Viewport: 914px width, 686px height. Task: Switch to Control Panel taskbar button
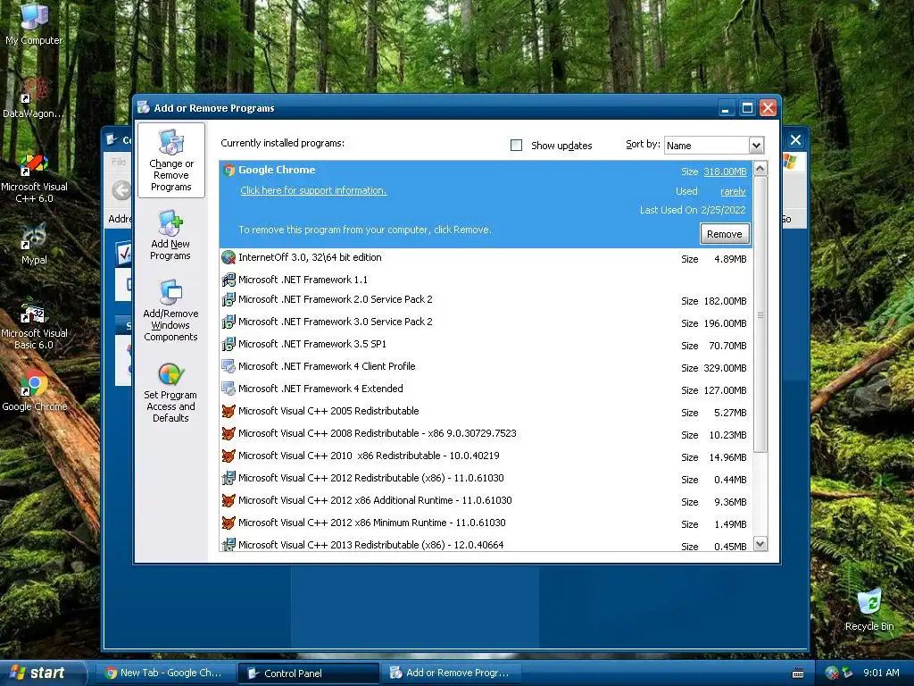click(309, 673)
